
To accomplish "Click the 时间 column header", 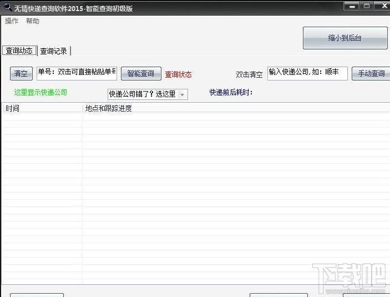I will click(x=42, y=108).
